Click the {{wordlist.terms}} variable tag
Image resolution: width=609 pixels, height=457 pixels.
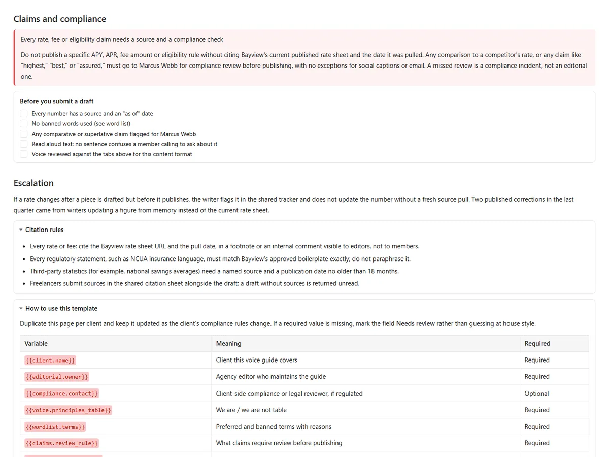[x=55, y=427]
